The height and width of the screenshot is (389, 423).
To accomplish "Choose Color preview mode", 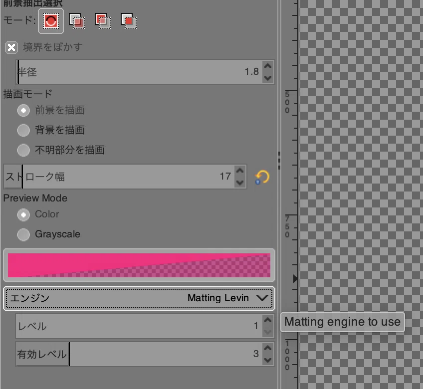I will 23,215.
